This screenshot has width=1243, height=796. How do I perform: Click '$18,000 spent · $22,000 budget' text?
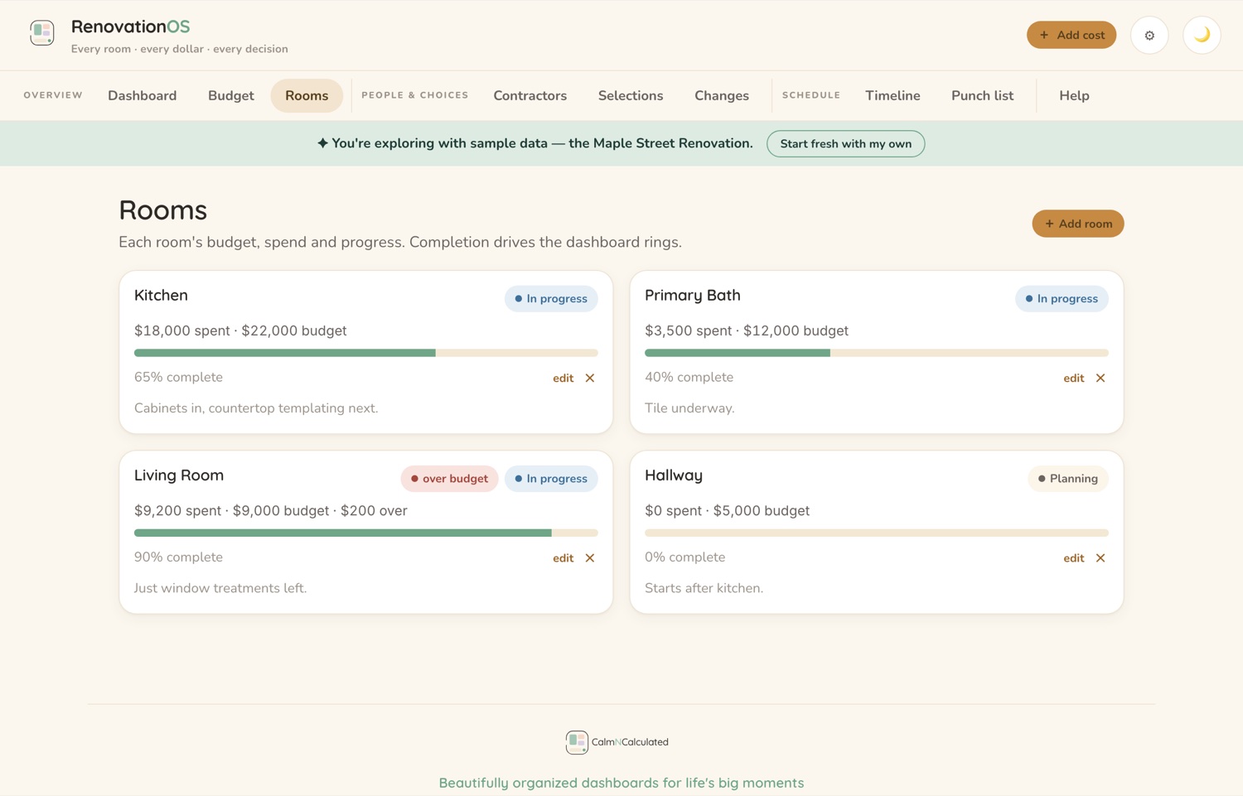pos(240,330)
